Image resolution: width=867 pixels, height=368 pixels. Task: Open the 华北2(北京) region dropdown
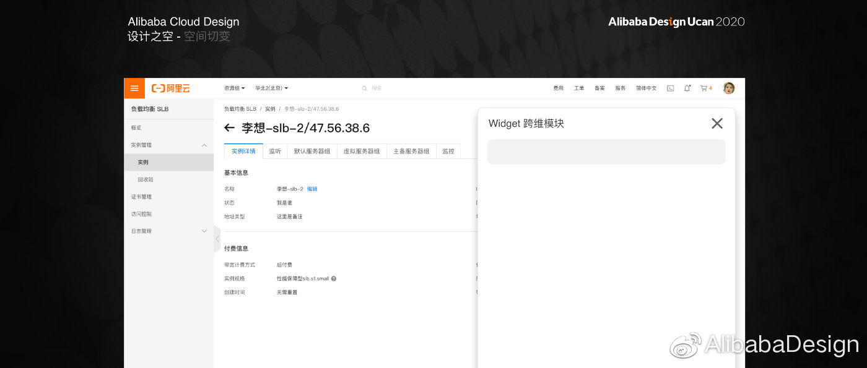(272, 88)
